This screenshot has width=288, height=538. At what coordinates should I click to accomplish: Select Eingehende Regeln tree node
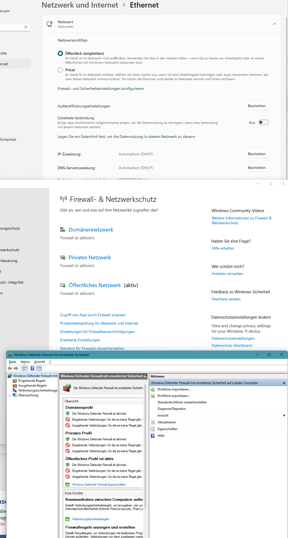pyautogui.click(x=32, y=381)
